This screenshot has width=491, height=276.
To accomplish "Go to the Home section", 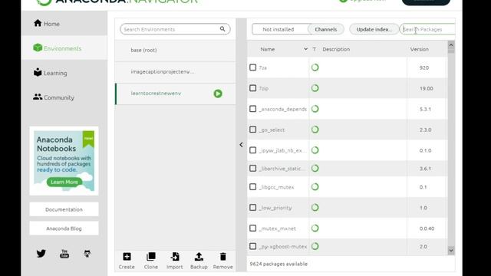I will [x=64, y=23].
